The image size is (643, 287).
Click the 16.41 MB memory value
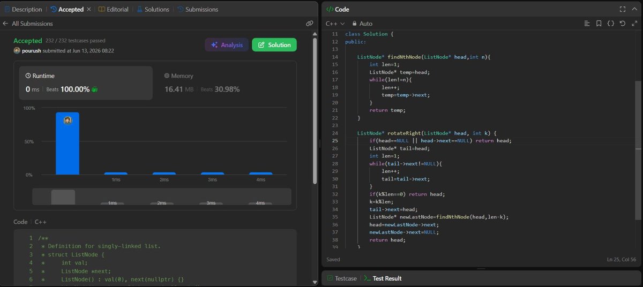[180, 89]
